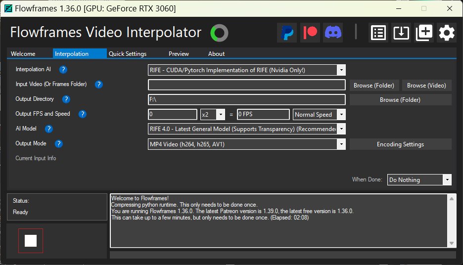This screenshot has height=265, width=463.
Task: Show help for Interpolation AI
Action: click(63, 70)
